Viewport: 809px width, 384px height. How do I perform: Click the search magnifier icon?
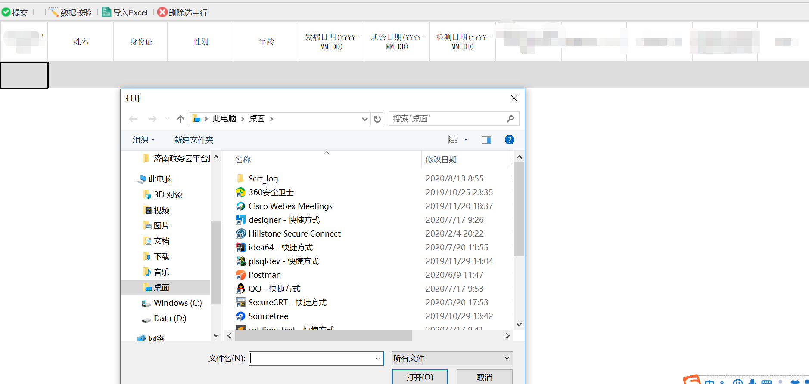click(x=510, y=119)
